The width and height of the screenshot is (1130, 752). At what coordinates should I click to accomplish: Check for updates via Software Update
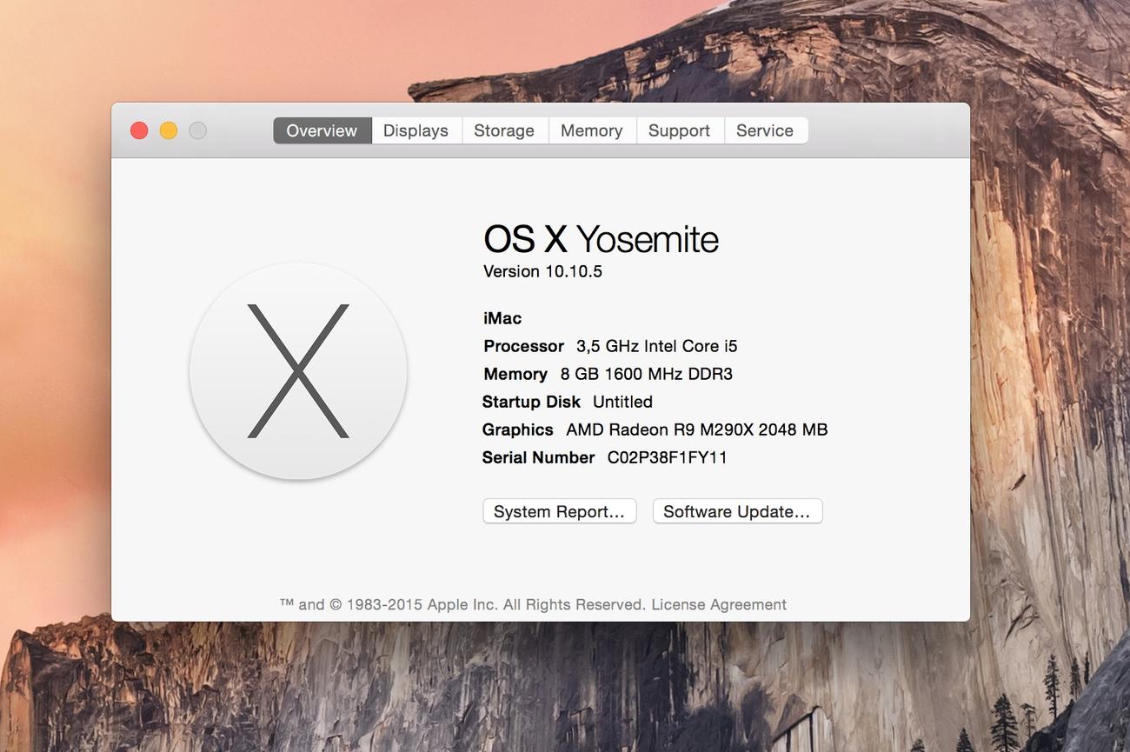[736, 511]
